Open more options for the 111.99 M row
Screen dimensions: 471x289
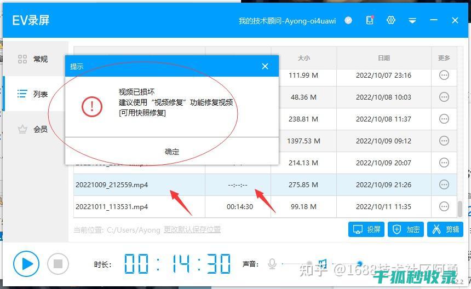(x=444, y=75)
